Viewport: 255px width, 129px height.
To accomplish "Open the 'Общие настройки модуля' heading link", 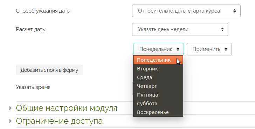I will [67, 108].
